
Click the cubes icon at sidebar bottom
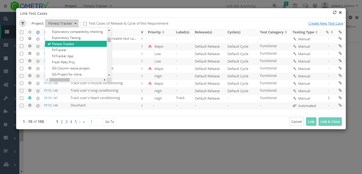point(6,164)
